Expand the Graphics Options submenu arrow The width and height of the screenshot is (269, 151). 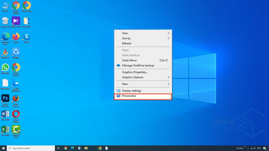(x=168, y=77)
